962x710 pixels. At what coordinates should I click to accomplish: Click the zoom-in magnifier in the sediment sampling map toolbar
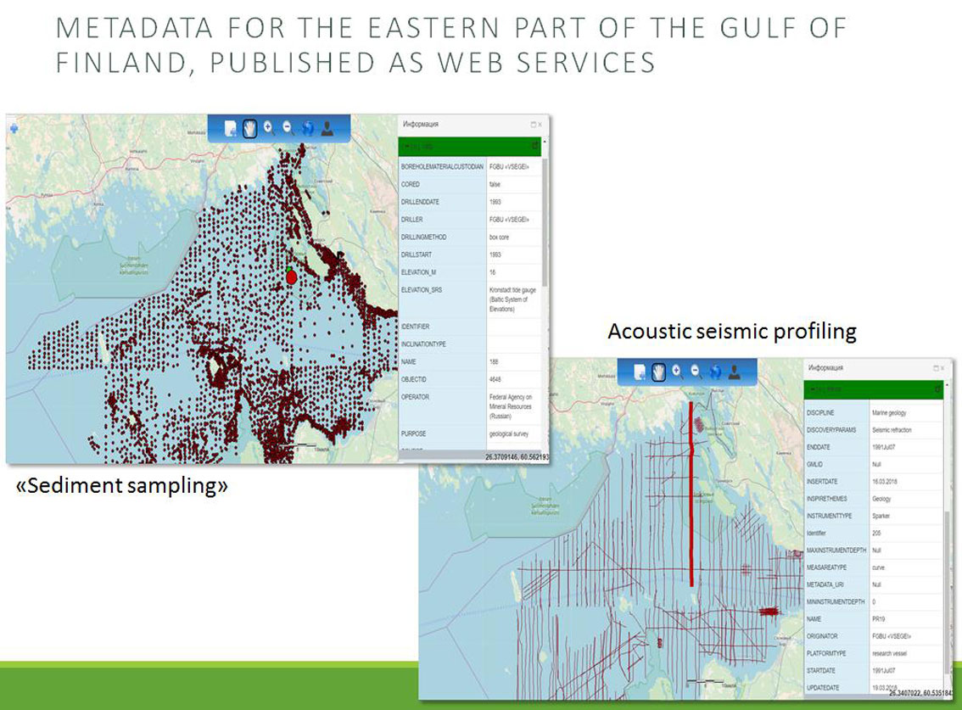pos(269,128)
